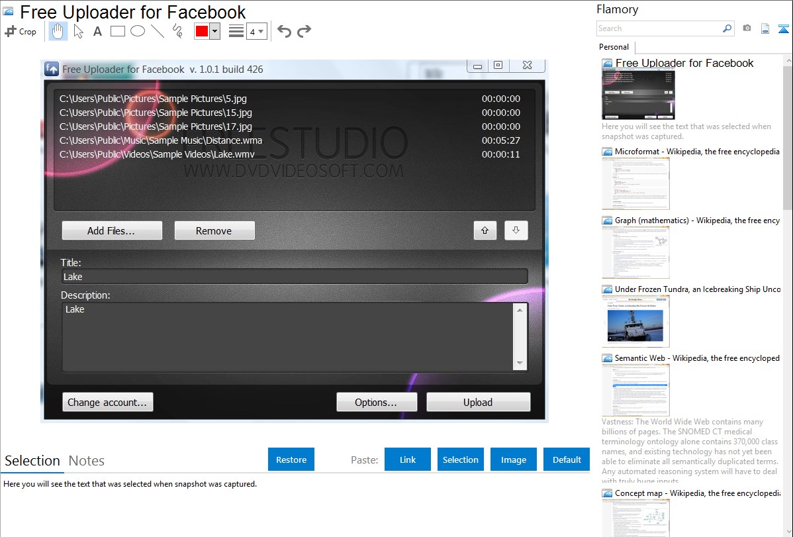Click the Flamory search magnifier icon
793x537 pixels.
727,28
